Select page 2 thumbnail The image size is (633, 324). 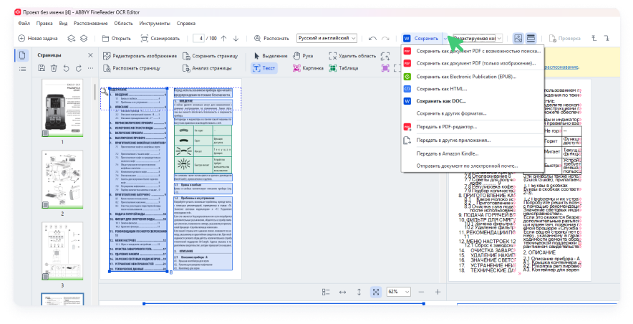62,179
